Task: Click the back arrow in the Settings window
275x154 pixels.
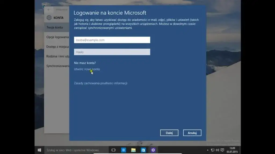Action: pos(48,9)
